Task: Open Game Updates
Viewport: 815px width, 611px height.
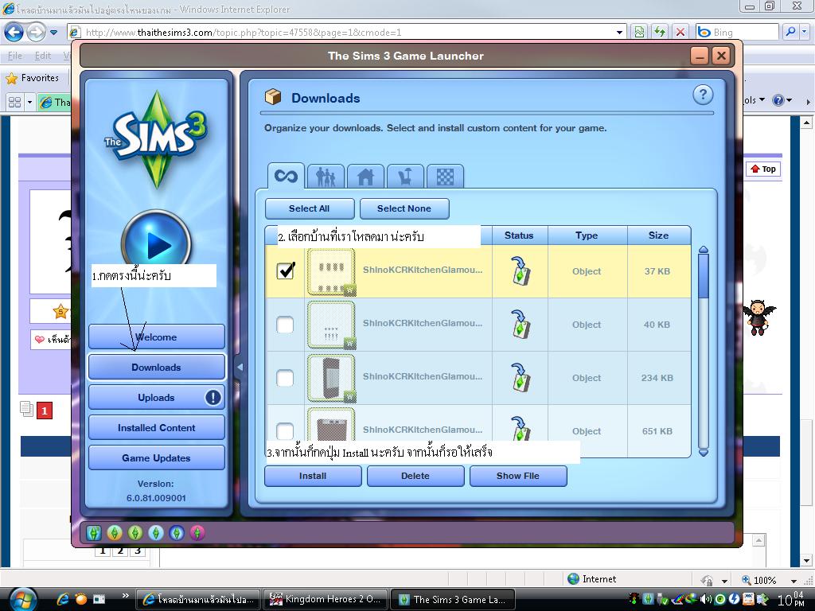Action: 157,457
